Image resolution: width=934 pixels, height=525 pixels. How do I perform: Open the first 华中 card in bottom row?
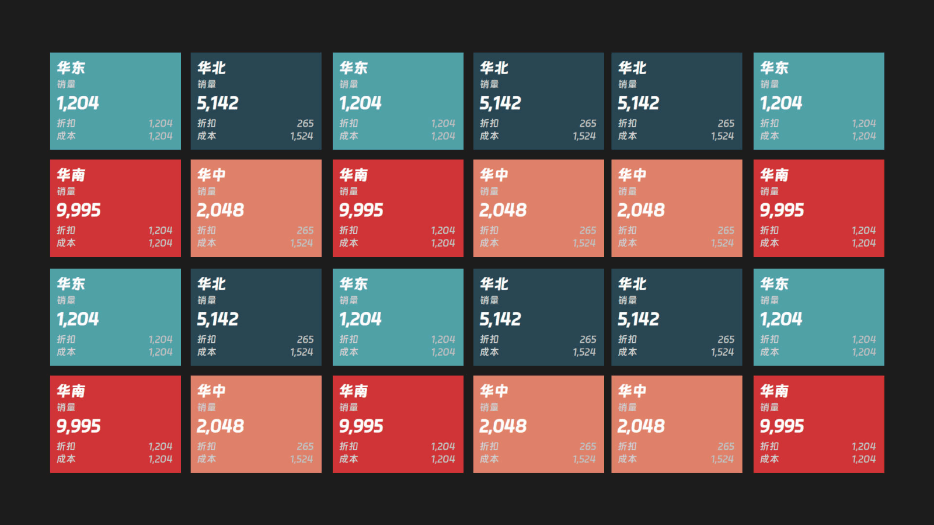pyautogui.click(x=256, y=424)
